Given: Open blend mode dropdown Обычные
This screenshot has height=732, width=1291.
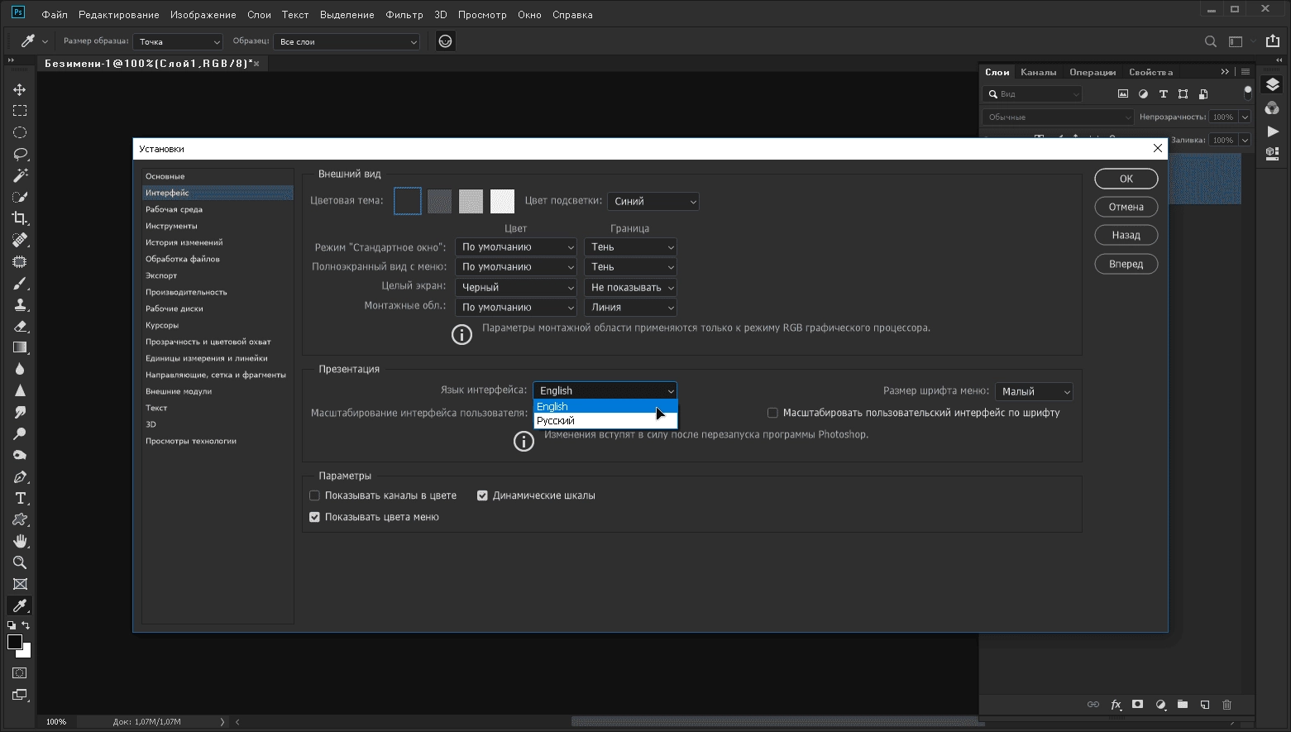Looking at the screenshot, I should (1058, 117).
